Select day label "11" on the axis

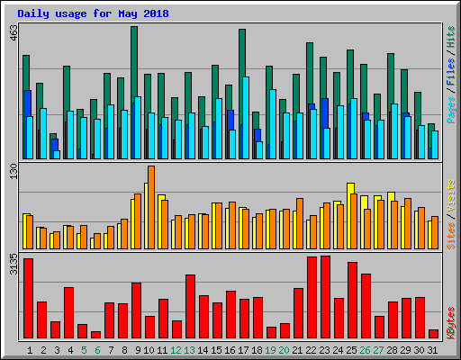[x=162, y=350]
